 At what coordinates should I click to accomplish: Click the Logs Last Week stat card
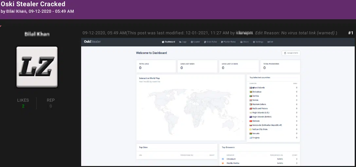pos(197,66)
